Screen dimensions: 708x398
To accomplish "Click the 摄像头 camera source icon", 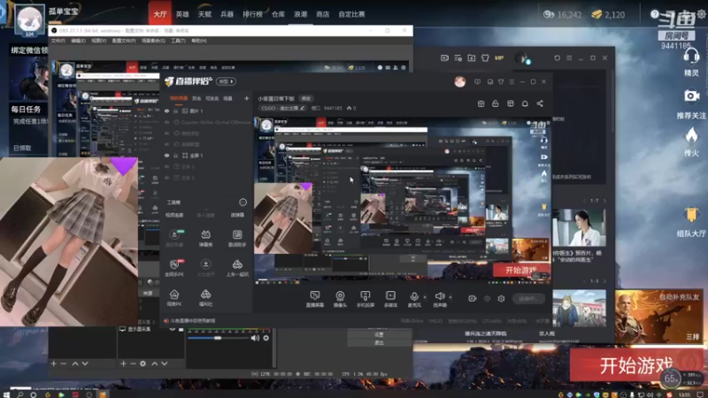I will click(340, 296).
